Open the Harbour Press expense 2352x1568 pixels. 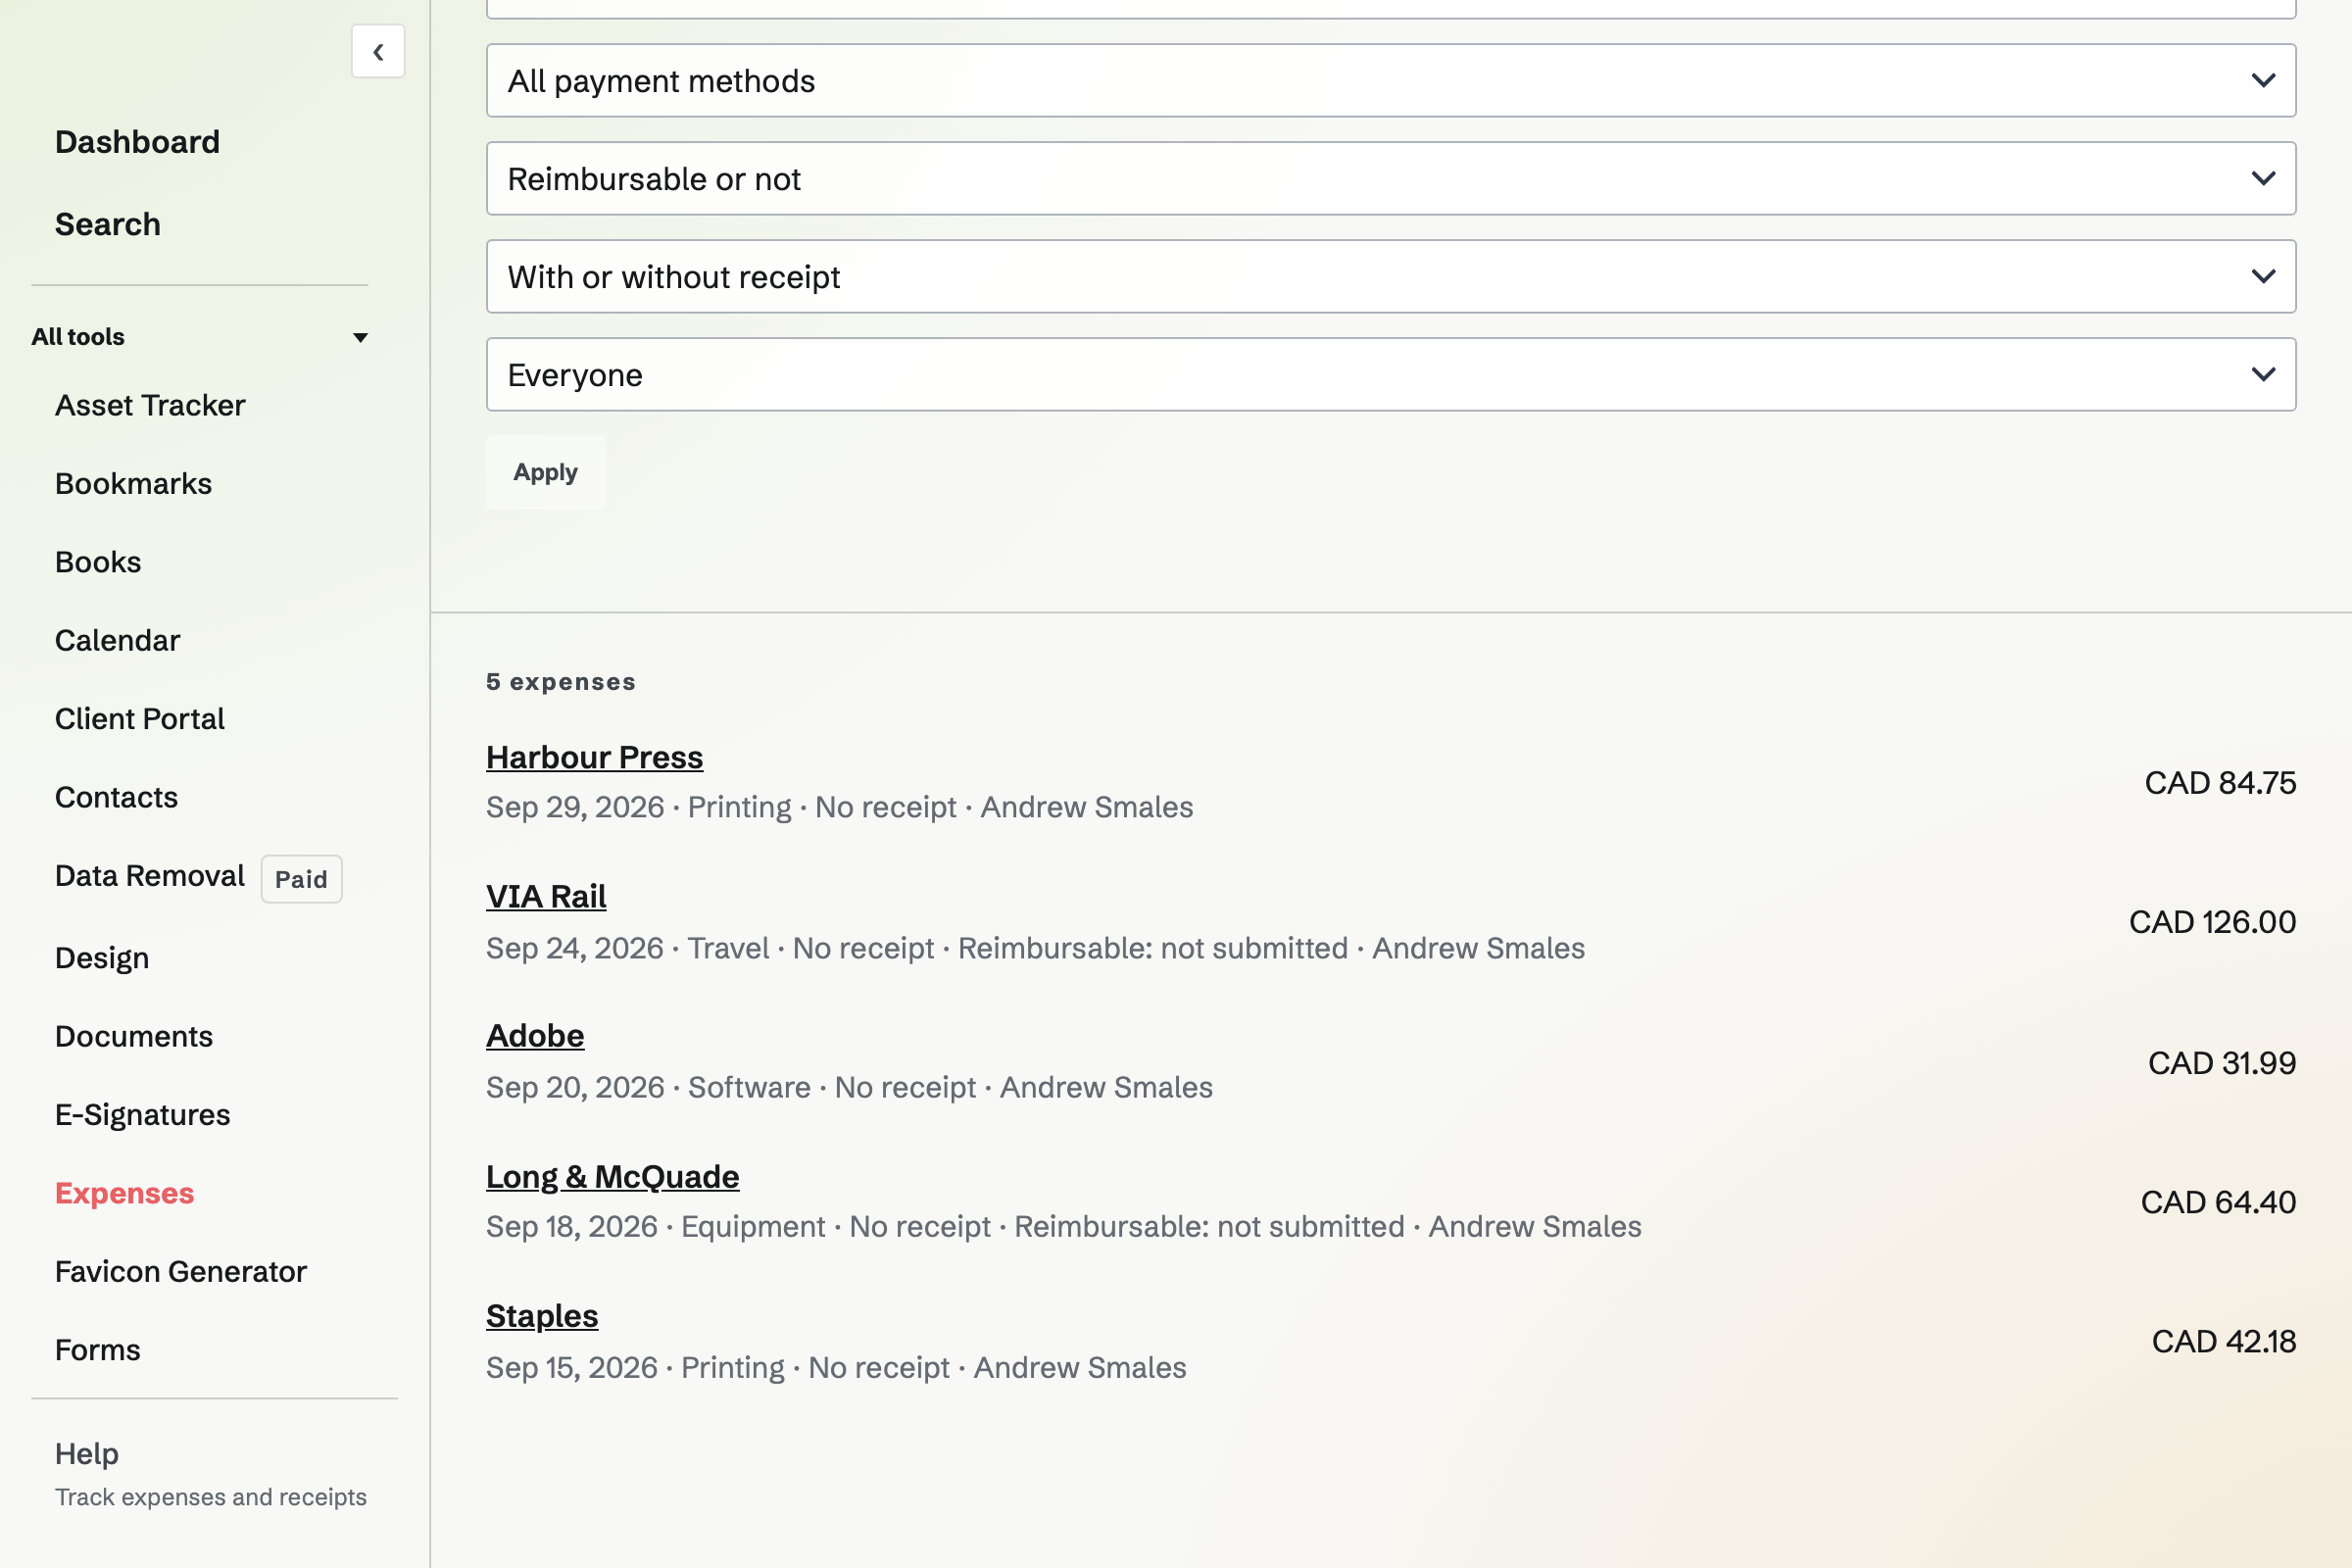click(x=594, y=757)
